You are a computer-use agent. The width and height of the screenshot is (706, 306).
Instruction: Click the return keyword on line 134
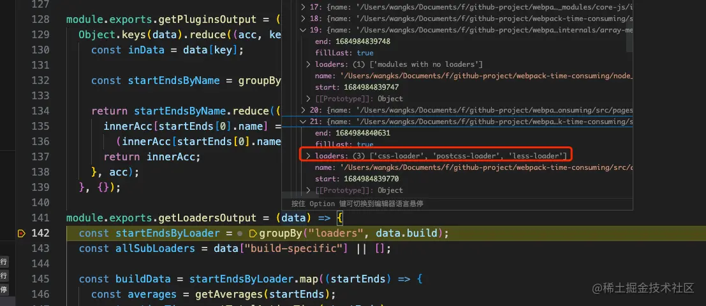coord(110,111)
